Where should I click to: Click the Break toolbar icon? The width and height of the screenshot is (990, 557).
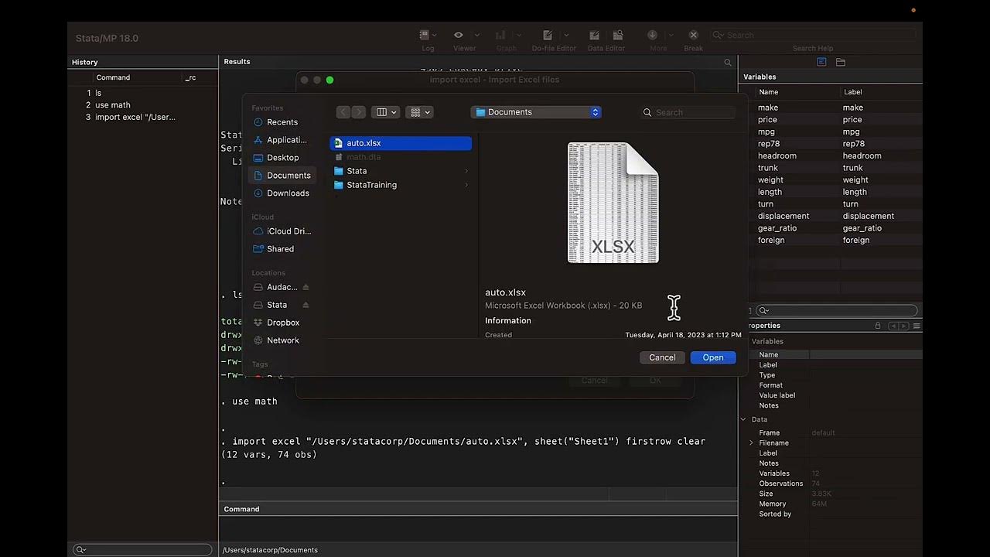[x=694, y=35]
